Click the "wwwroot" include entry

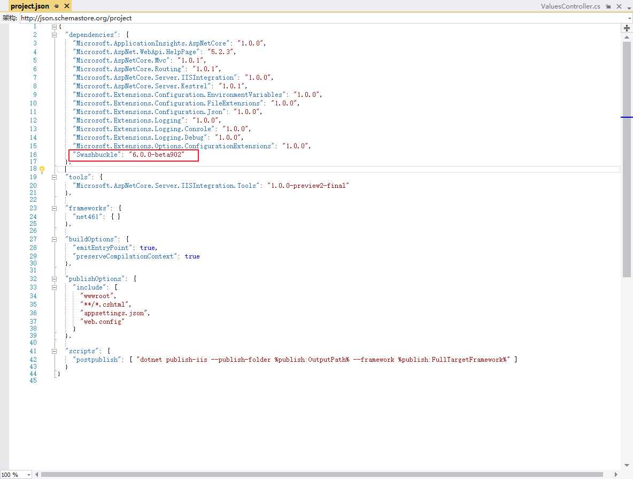tap(97, 296)
